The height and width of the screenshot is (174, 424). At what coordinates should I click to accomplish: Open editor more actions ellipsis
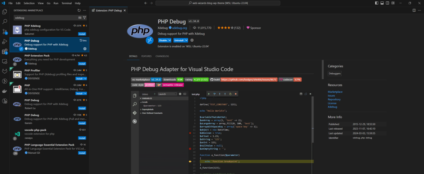419,11
